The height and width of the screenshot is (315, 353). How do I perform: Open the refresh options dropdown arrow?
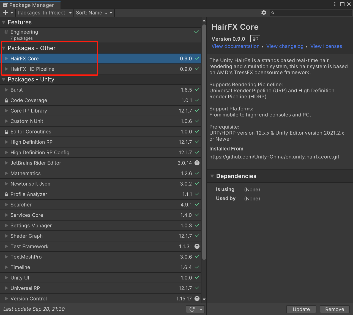point(201,309)
